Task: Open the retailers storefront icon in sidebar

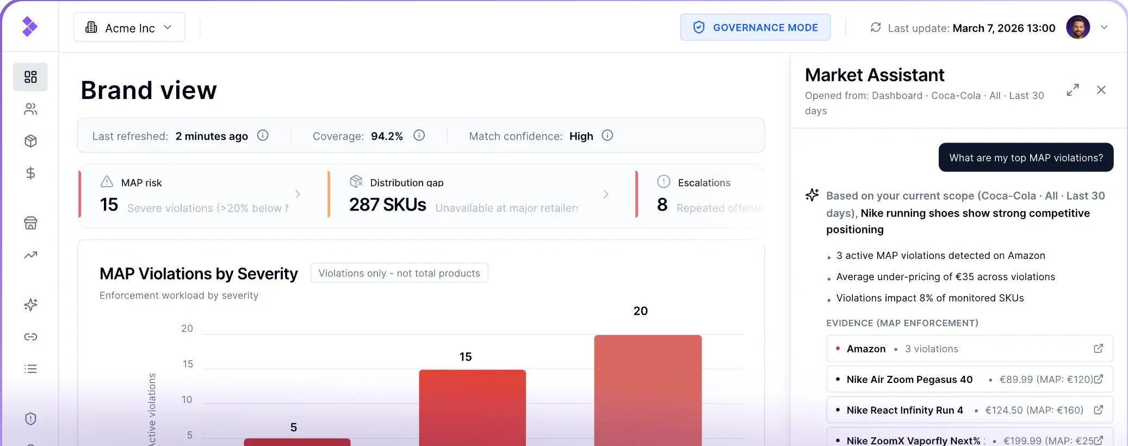Action: pos(30,223)
